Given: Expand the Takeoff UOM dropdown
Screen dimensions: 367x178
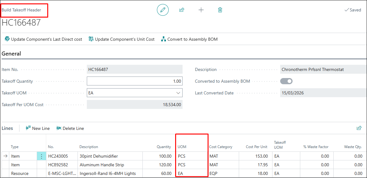Looking at the screenshot, I should click(x=178, y=93).
